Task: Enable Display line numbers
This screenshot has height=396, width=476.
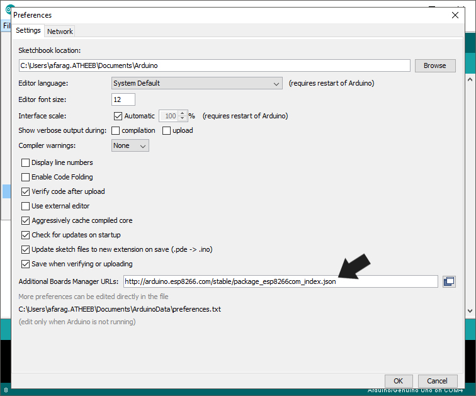Action: 25,162
